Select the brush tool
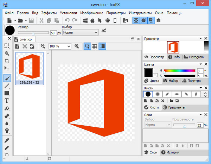The image size is (211, 164). (x=7, y=78)
